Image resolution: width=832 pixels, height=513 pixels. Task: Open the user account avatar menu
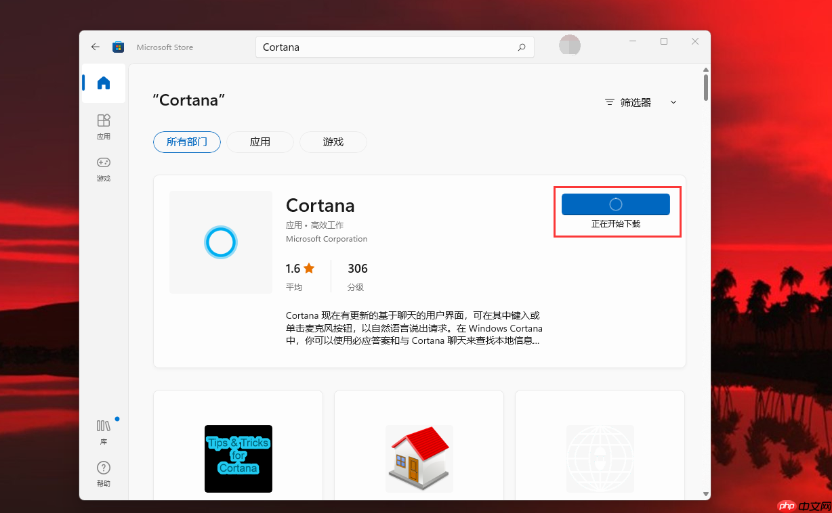point(569,45)
